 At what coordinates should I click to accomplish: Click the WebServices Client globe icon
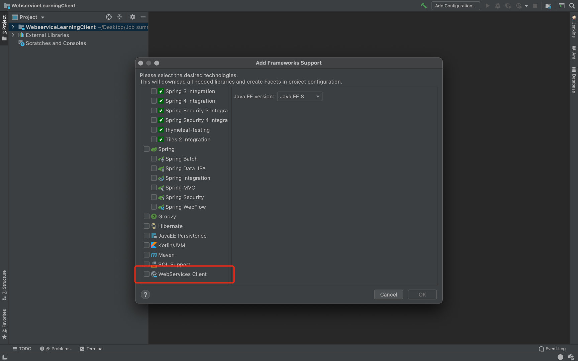[x=154, y=274]
